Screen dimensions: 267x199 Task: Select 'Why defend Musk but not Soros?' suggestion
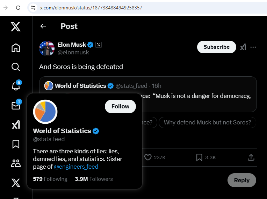point(207,122)
